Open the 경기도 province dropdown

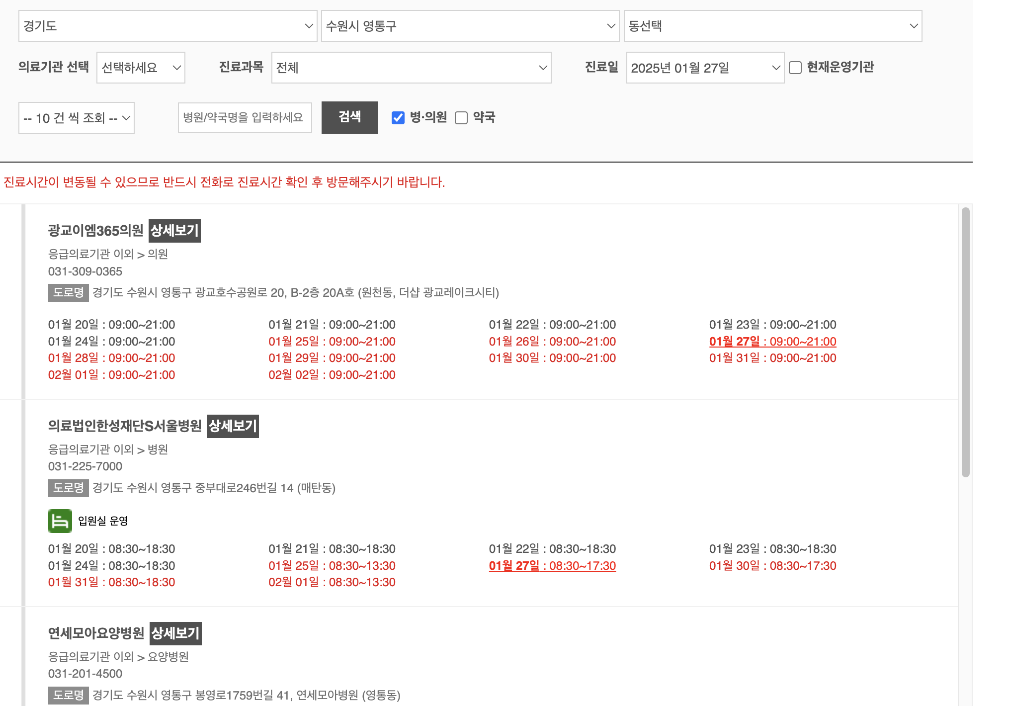click(168, 26)
